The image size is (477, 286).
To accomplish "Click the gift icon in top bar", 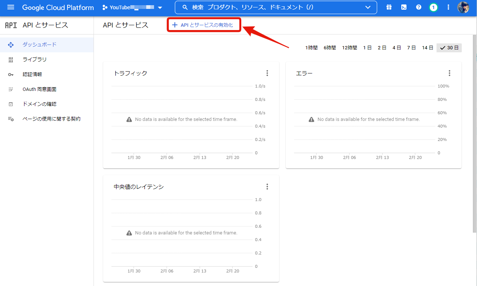I will [x=389, y=7].
